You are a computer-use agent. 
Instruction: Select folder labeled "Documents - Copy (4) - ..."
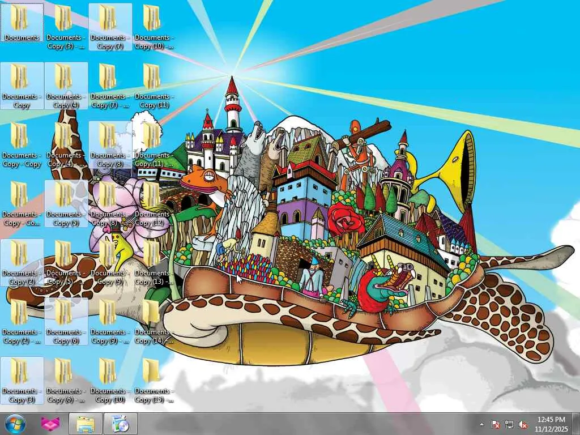click(x=66, y=144)
